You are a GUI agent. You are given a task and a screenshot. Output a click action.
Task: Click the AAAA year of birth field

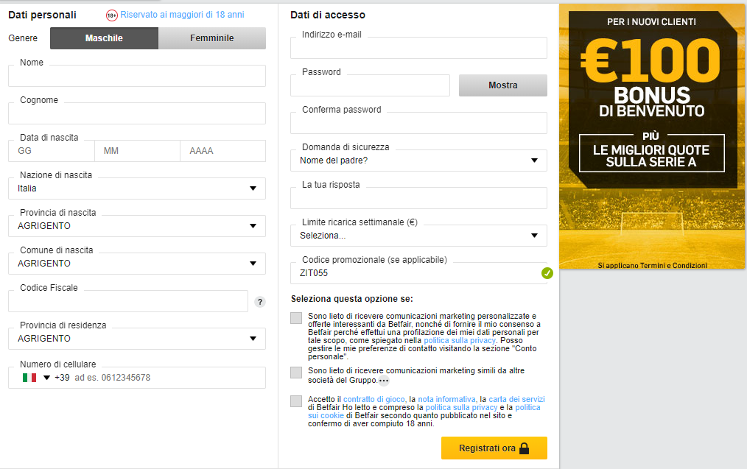click(x=223, y=151)
